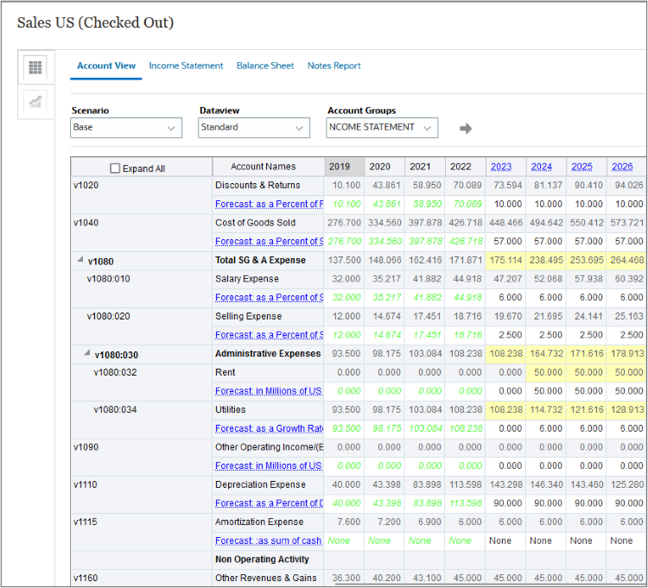Click the Amortization Expense forecast link

click(x=268, y=541)
